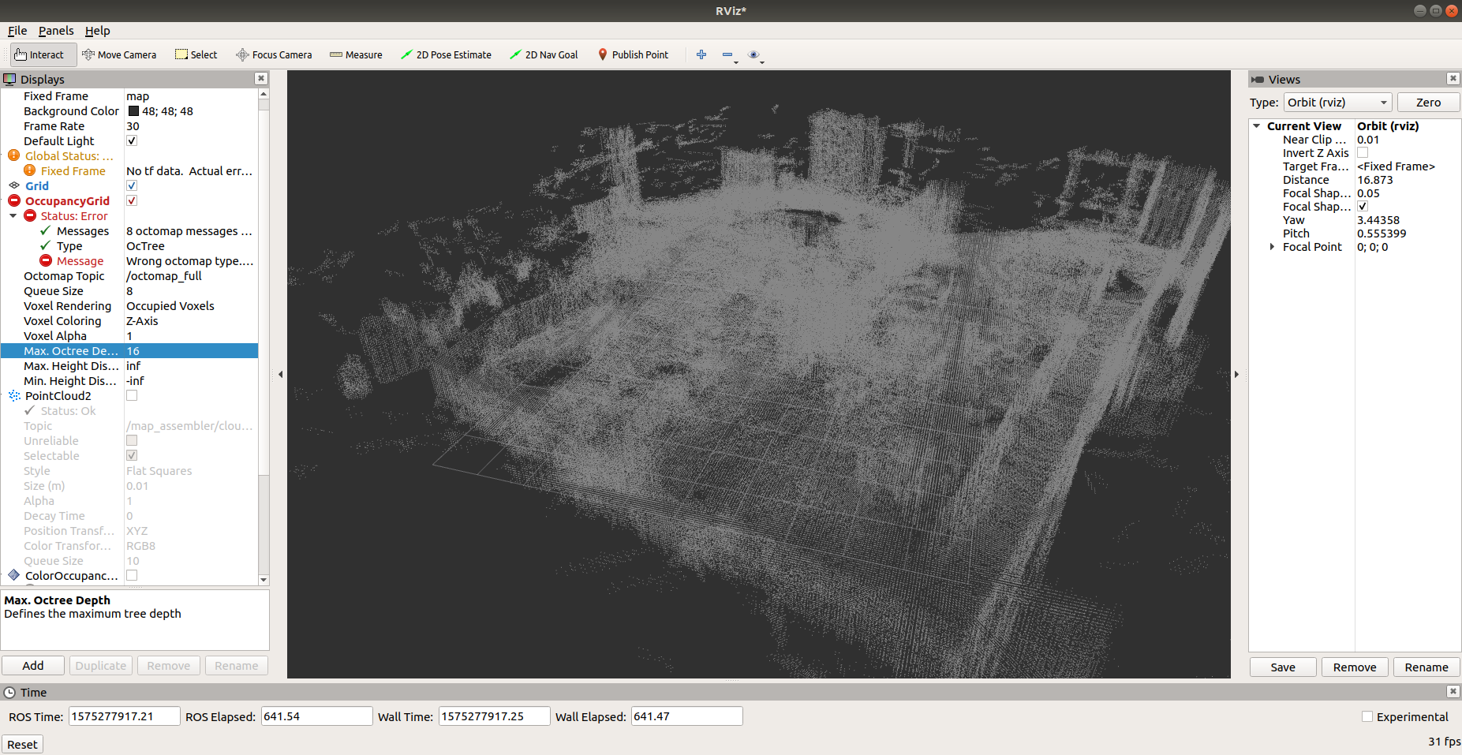Open the view Type dropdown Orbit (rviz)
Viewport: 1462px width, 755px height.
pos(1337,103)
